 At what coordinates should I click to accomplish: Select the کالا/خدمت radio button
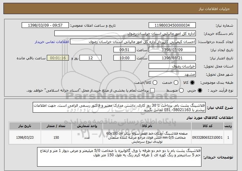(155, 83)
